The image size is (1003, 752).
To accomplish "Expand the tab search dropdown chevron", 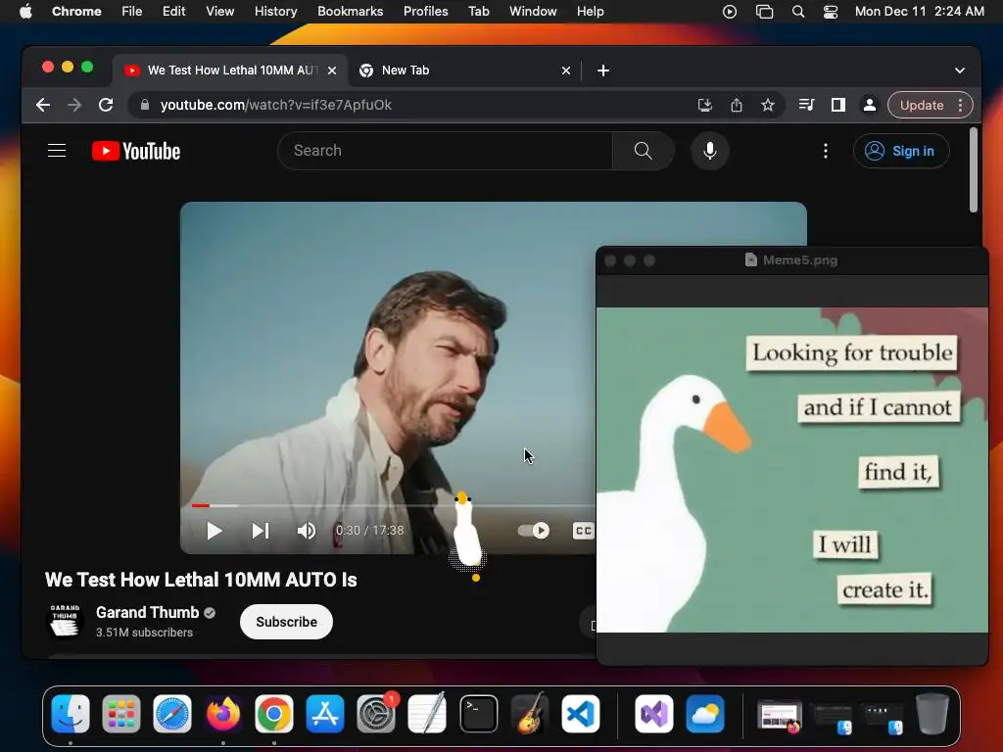I will [960, 70].
